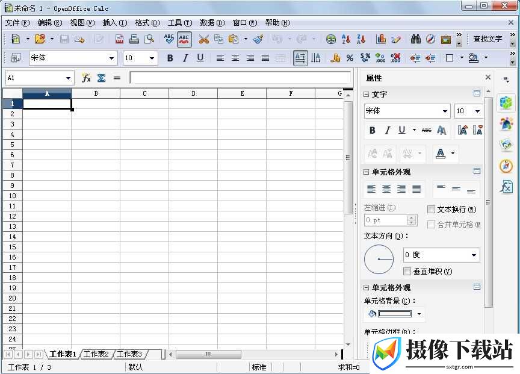Screen dimensions: 520x374
Task: Toggle Bold in the formatting toolbar
Action: tap(170, 58)
